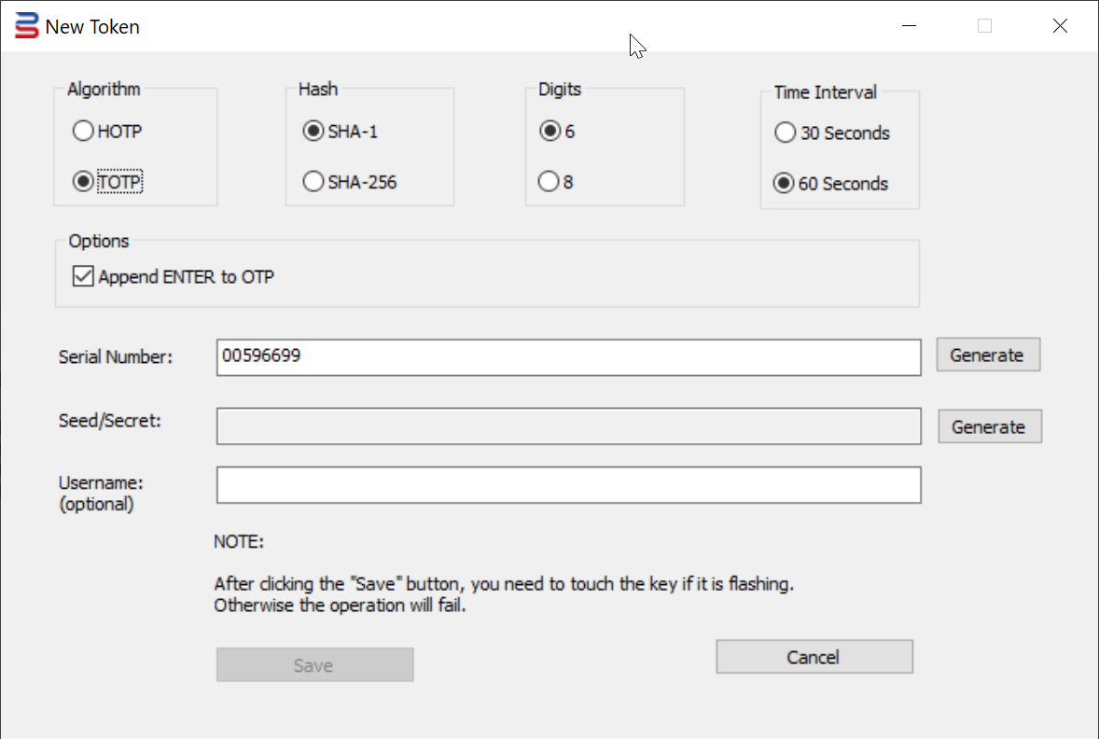Click the app logo in title bar

pos(27,26)
